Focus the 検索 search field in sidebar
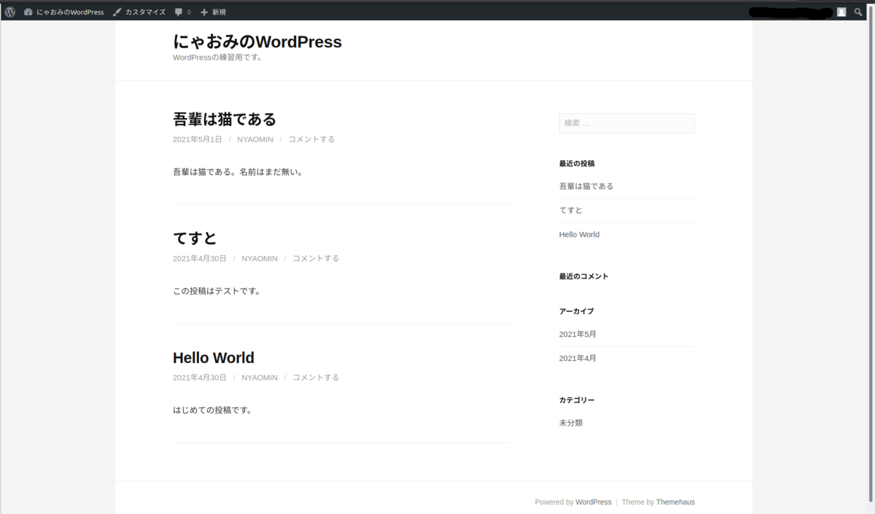875x514 pixels. [x=627, y=123]
